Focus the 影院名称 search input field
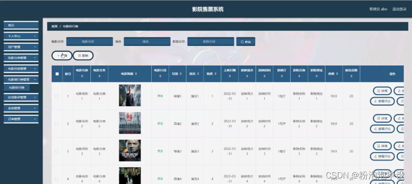Screen dimensions: 412x184 [211, 42]
